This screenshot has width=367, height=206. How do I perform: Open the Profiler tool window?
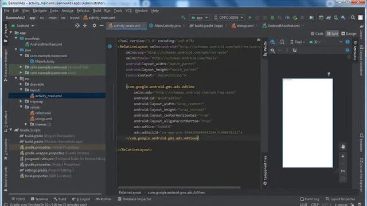pos(103,199)
